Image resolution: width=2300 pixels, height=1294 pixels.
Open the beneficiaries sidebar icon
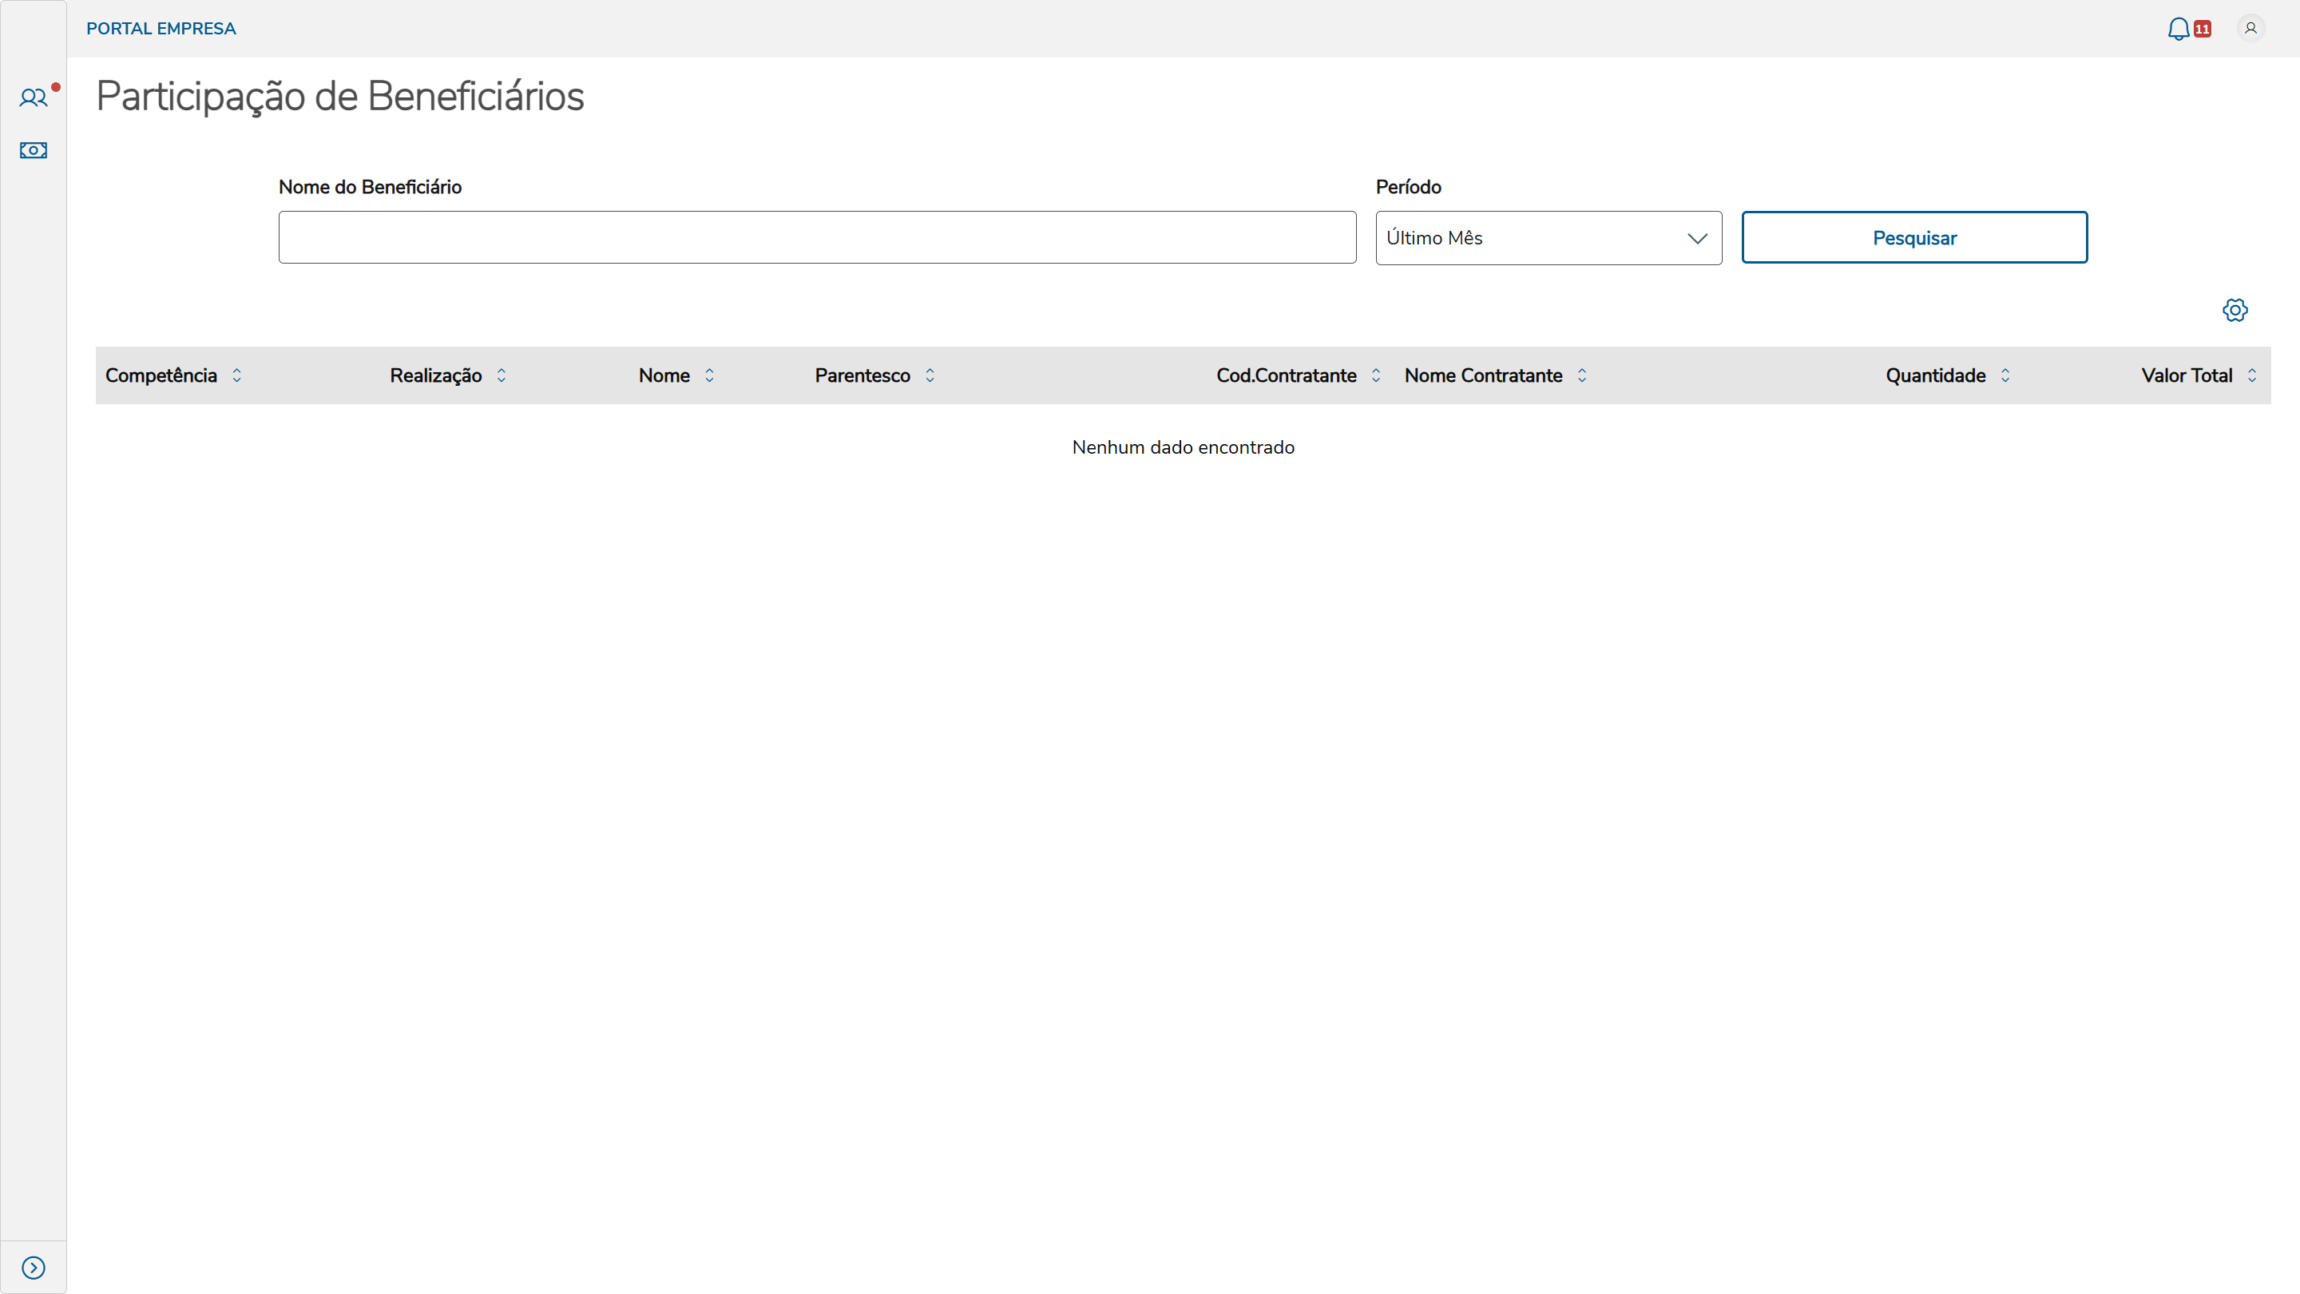[33, 97]
